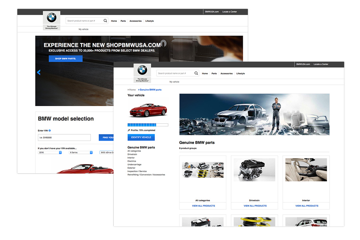This screenshot has height=240, width=360.
Task: Click the BMW logo in the back window
Action: [51, 18]
